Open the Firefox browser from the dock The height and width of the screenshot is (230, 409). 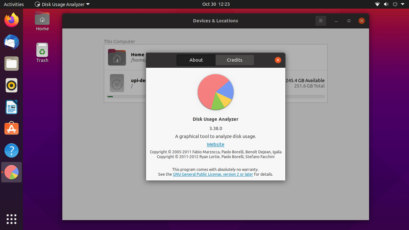click(x=12, y=20)
